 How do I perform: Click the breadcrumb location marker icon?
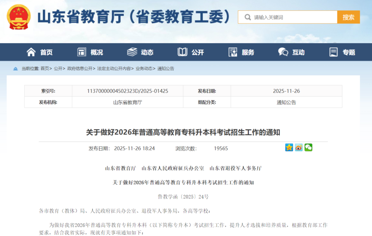coord(15,69)
